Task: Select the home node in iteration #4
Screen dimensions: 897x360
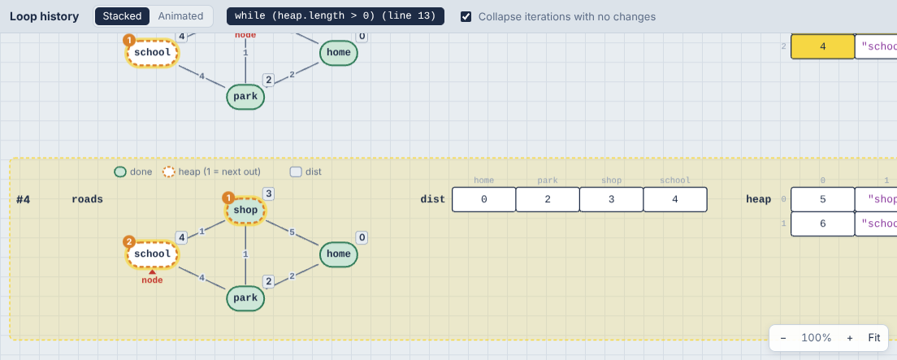Action: click(339, 254)
